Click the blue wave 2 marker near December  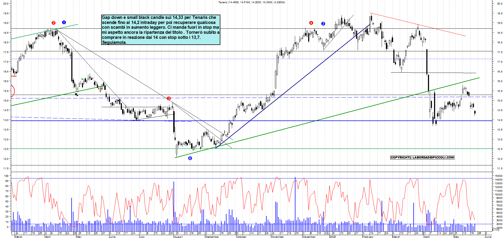pyautogui.click(x=323, y=24)
